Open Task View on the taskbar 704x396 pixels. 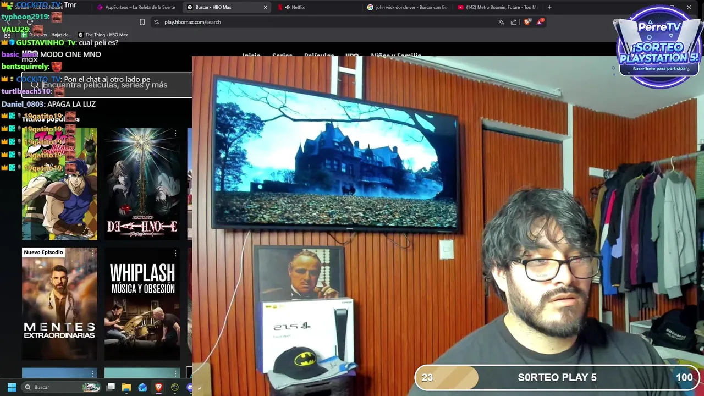coord(111,387)
